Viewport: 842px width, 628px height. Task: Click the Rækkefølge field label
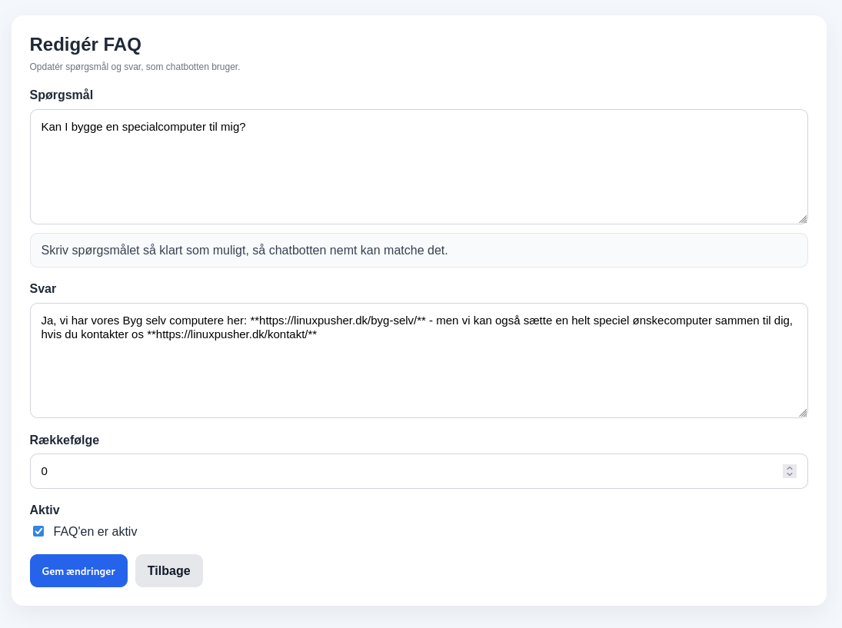(65, 440)
